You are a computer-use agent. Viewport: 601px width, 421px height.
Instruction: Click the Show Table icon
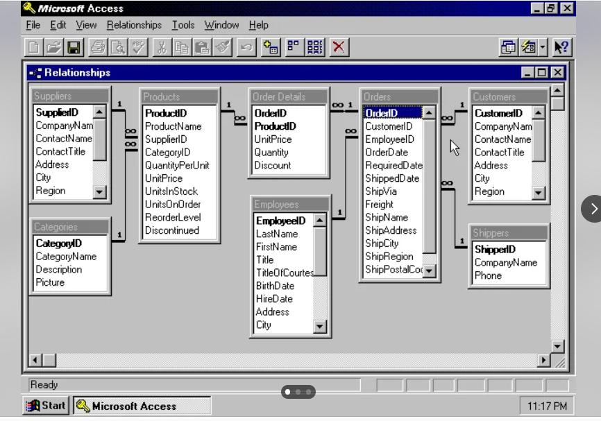(271, 47)
